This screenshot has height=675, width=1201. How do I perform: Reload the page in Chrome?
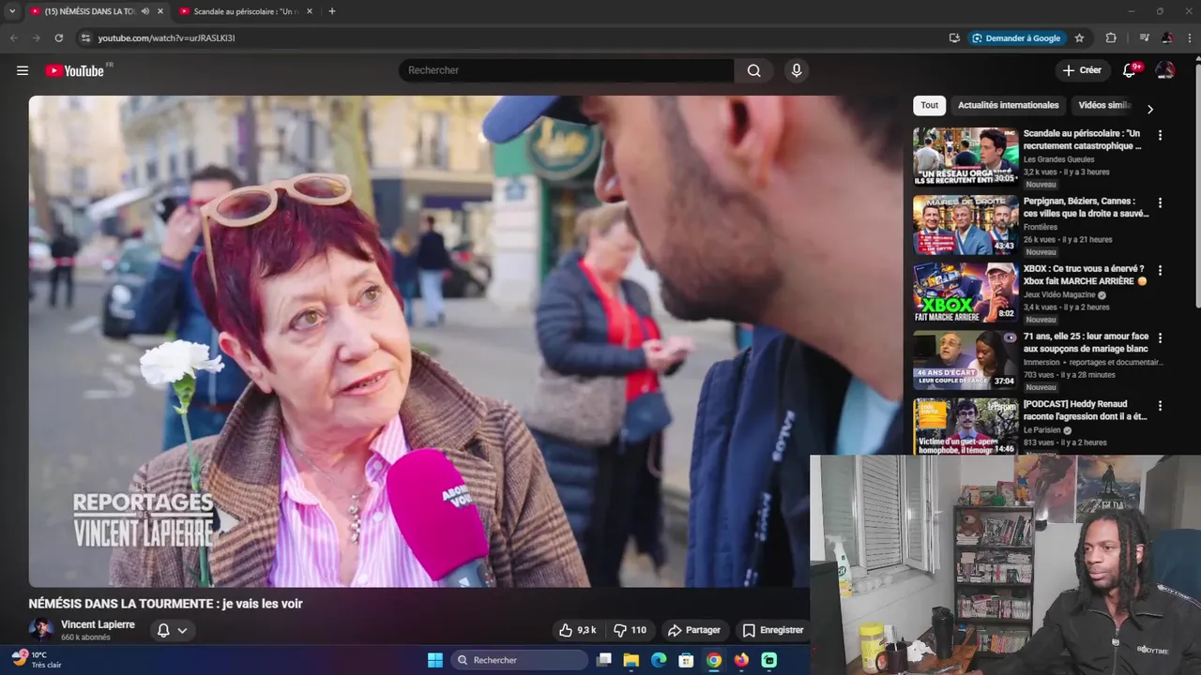pos(59,37)
